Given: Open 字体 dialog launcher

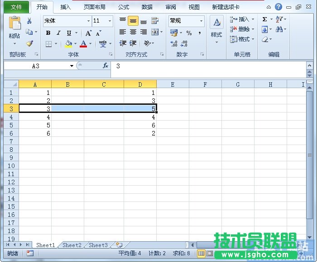Looking at the screenshot, I should pyautogui.click(x=110, y=54).
